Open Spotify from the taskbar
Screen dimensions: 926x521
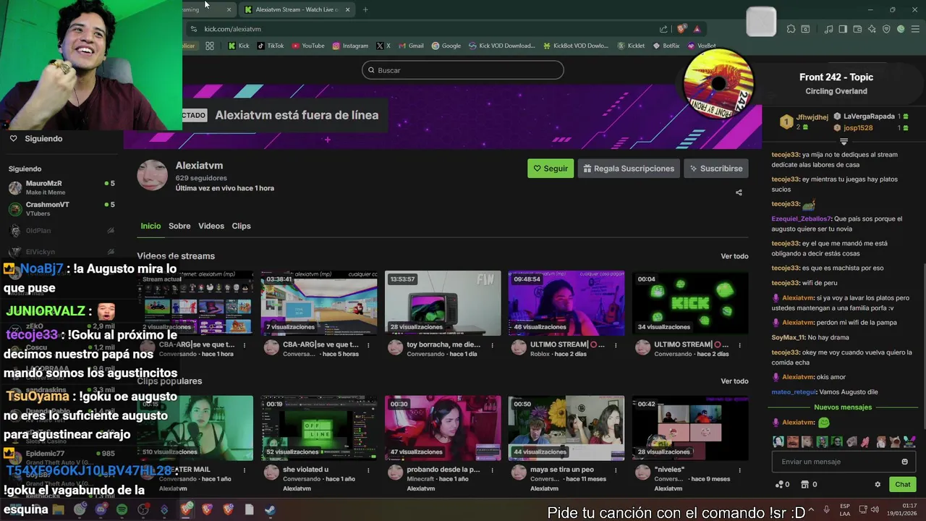122,509
